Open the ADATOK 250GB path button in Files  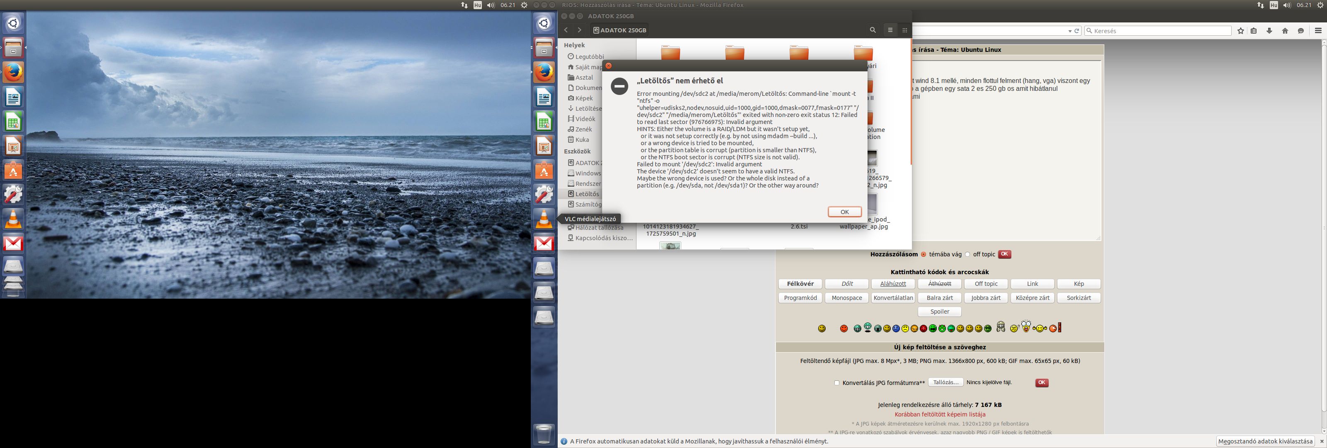click(620, 30)
